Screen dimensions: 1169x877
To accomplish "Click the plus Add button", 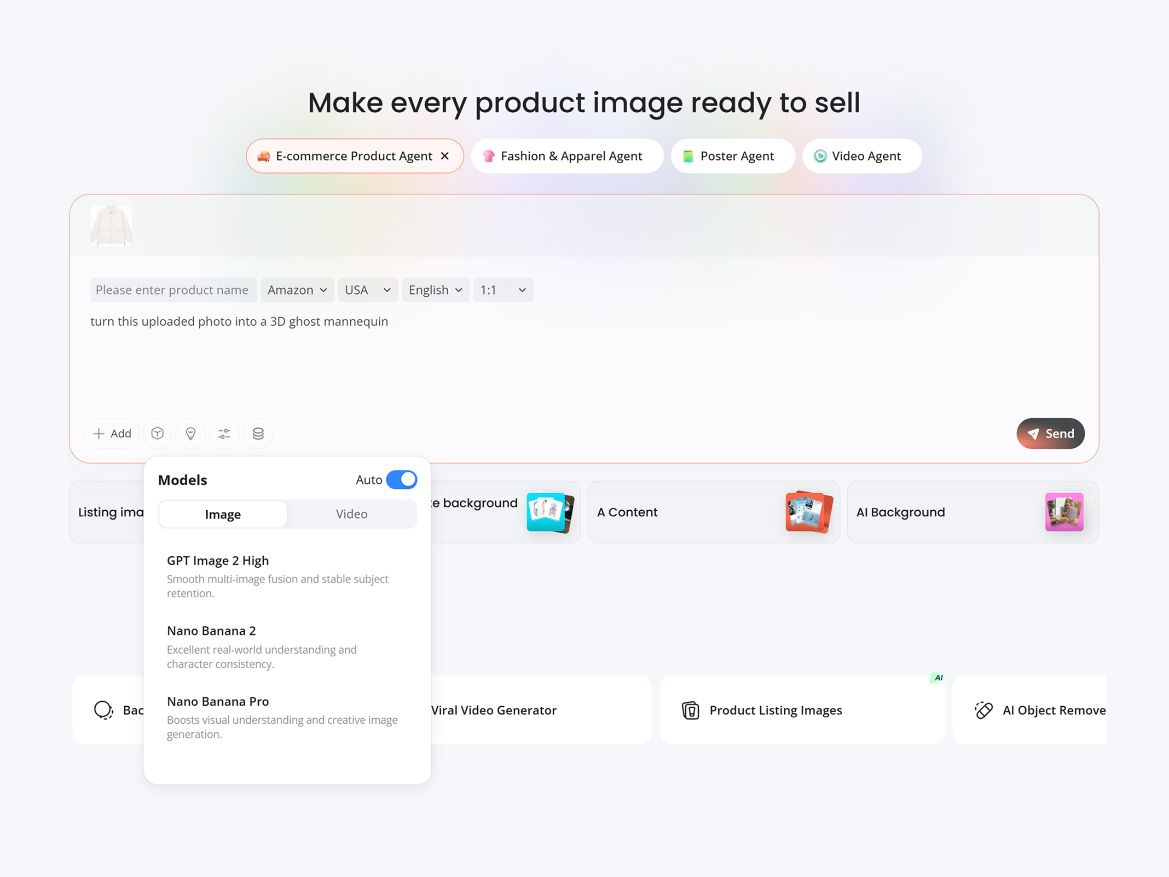I will click(112, 434).
